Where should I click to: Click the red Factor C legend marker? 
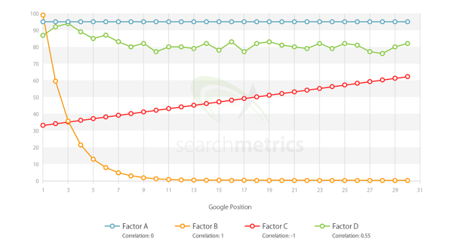250,226
